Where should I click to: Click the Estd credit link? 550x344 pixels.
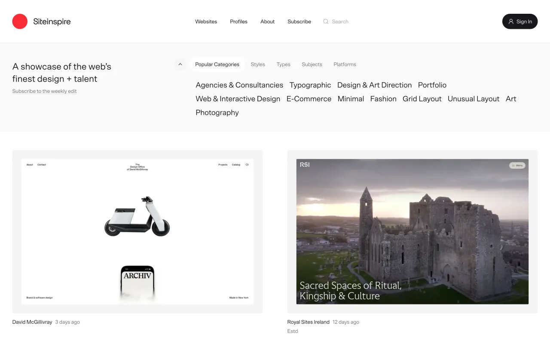(x=293, y=331)
